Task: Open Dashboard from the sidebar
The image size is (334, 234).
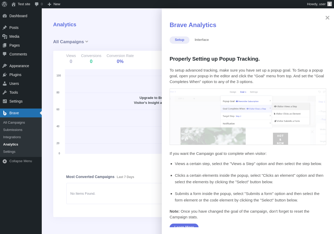Action: tap(18, 16)
